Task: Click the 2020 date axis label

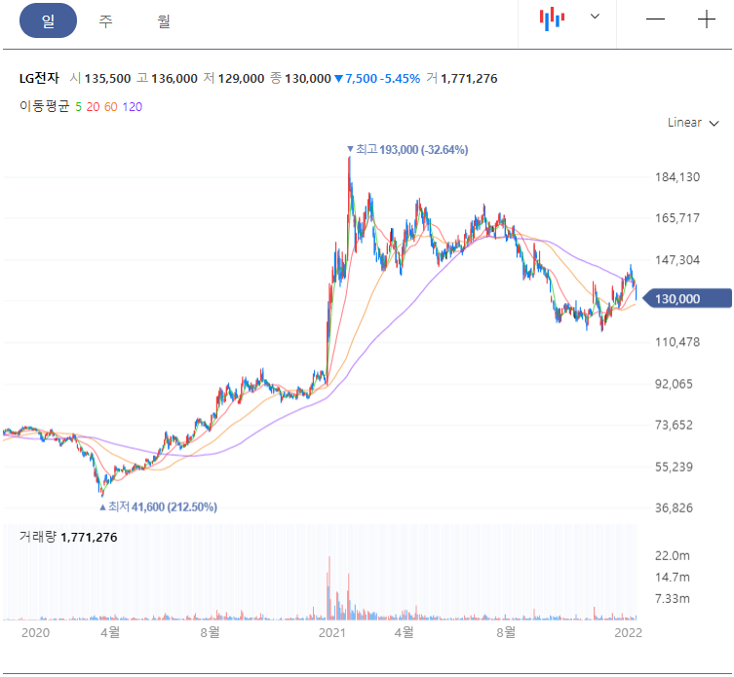Action: pos(35,633)
